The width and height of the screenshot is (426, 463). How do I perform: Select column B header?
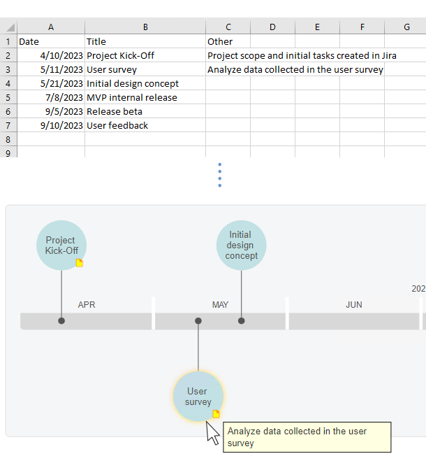(145, 27)
